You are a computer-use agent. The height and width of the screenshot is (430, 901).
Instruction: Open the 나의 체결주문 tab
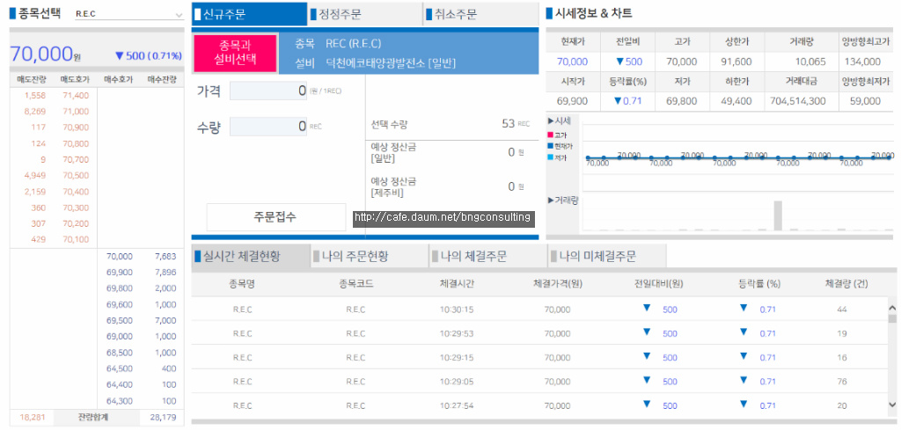(488, 256)
